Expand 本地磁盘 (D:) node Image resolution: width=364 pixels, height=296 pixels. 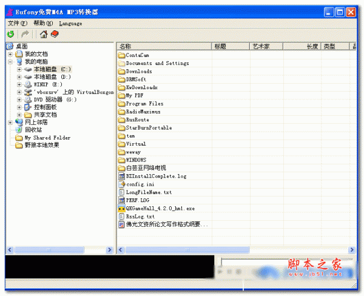(x=19, y=77)
